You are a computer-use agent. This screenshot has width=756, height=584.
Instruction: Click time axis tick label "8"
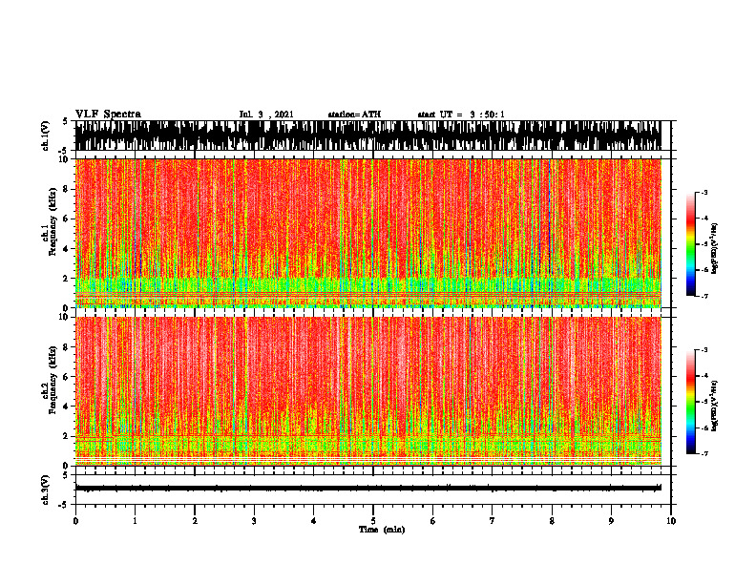tap(552, 521)
